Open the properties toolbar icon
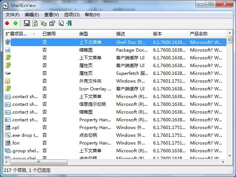Screen dimensions: 236x177 pyautogui.click(x=52, y=23)
